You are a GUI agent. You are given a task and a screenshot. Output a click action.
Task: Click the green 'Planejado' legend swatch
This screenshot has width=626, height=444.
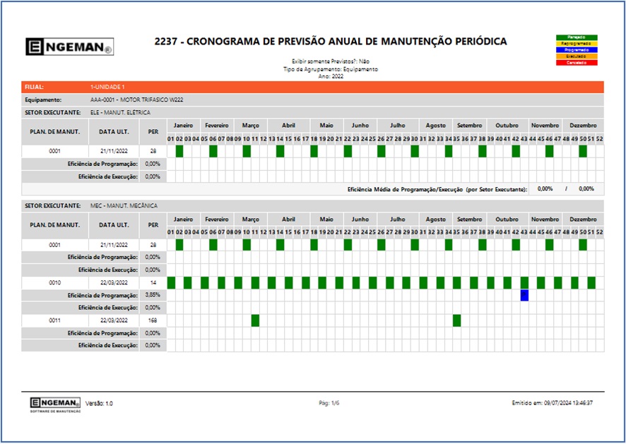point(577,37)
